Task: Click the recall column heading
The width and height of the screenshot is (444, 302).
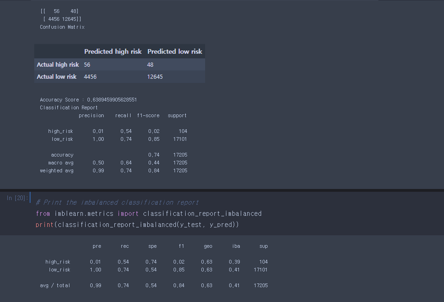Action: point(123,116)
